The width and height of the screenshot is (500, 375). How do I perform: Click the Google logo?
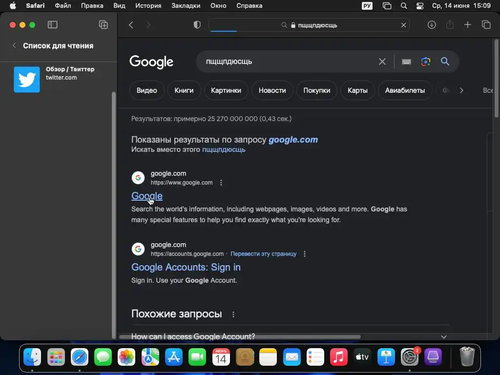click(151, 62)
